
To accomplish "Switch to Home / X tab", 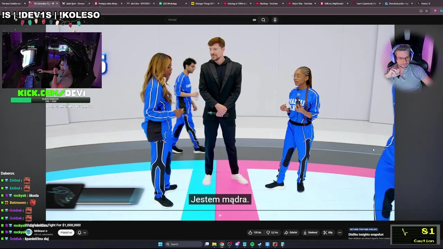I will (x=426, y=3).
